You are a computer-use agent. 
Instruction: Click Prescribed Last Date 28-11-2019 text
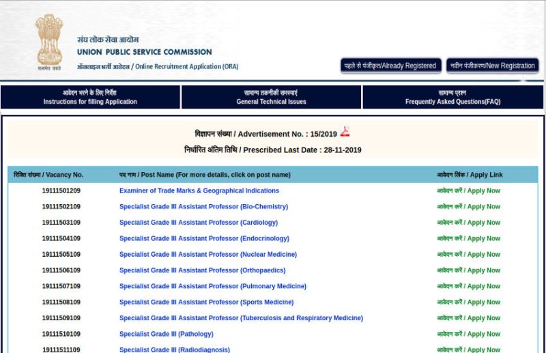click(x=272, y=150)
